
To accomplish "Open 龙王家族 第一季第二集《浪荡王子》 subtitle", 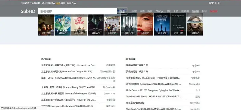I will click(69, 100).
